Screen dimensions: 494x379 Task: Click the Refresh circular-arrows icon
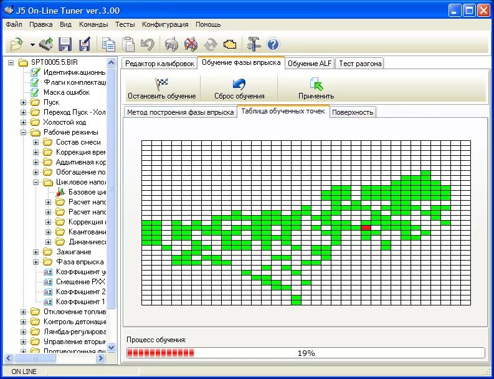click(x=211, y=44)
